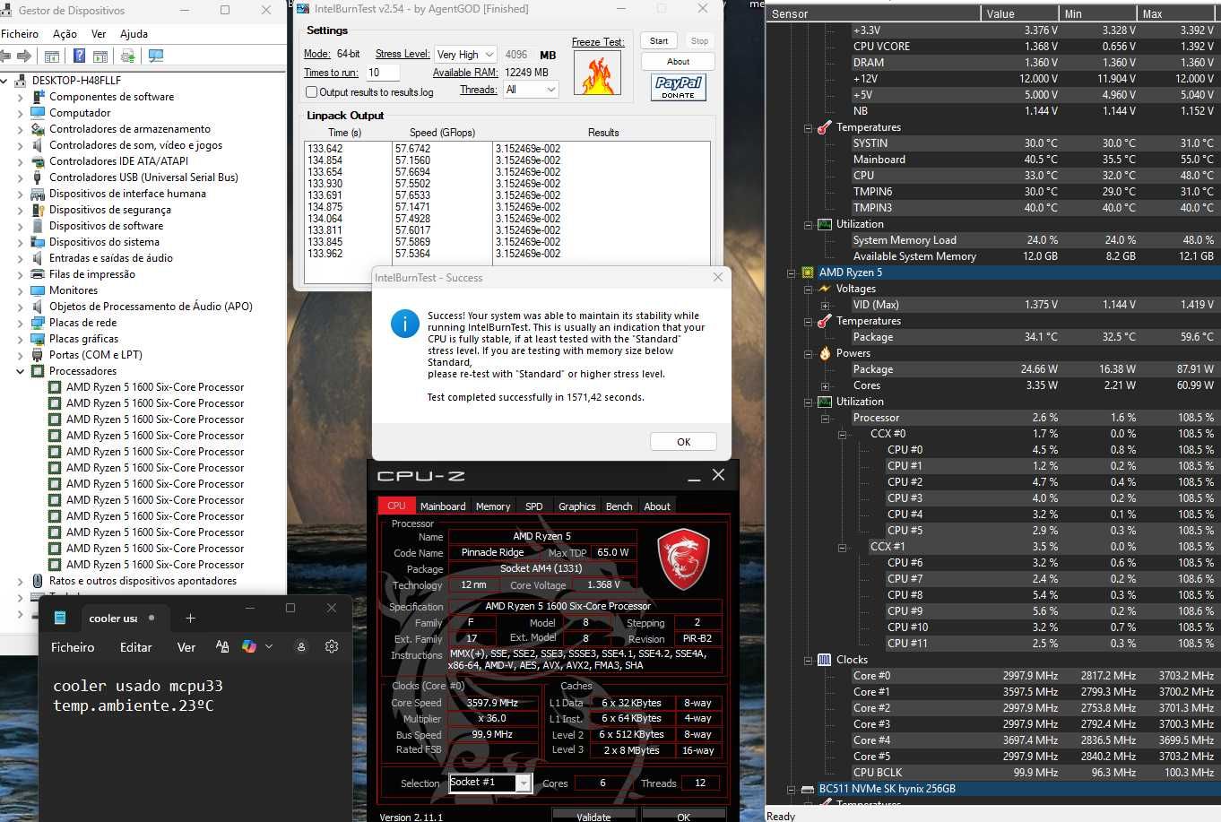Screen dimensions: 1221x822
Task: Close the IntelBurnTest Success dialog
Action: tap(717, 278)
